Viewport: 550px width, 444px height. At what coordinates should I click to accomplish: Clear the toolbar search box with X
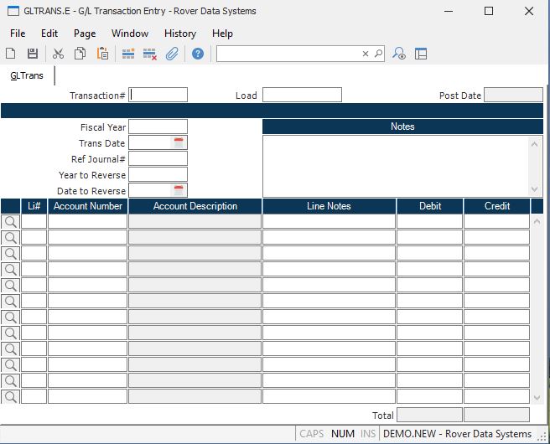pyautogui.click(x=366, y=54)
